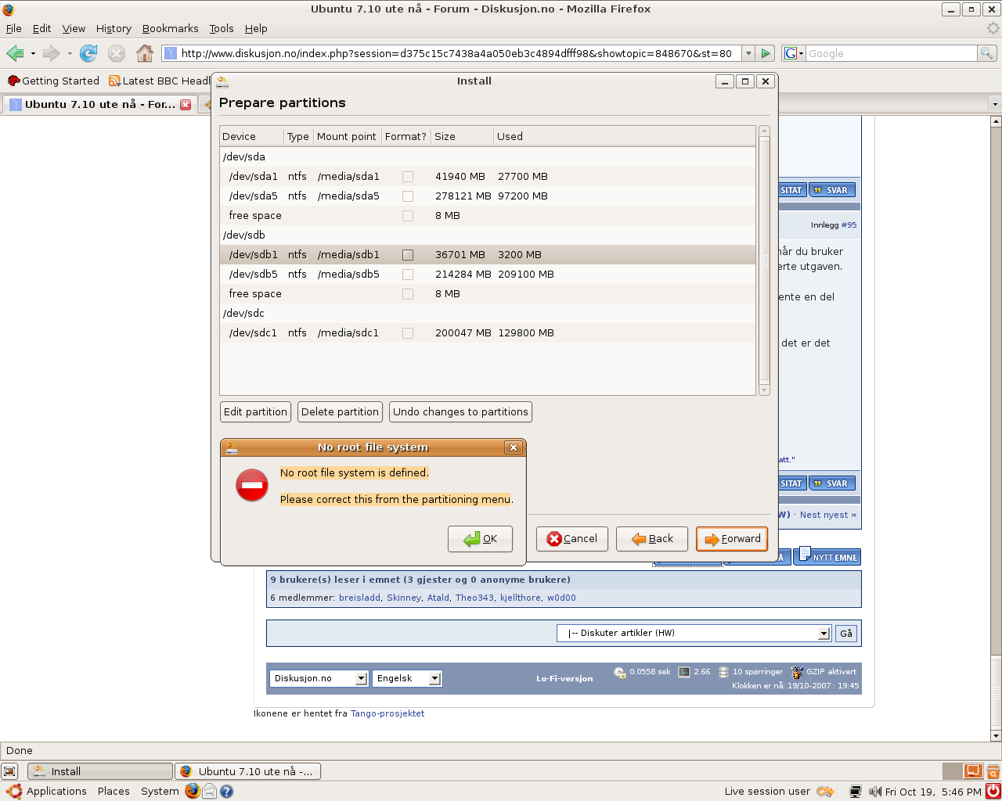Open the mail launcher icon in panel
The width and height of the screenshot is (1002, 801).
(x=210, y=791)
